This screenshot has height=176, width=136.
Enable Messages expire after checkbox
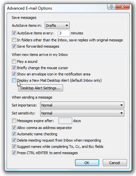coord(14,121)
